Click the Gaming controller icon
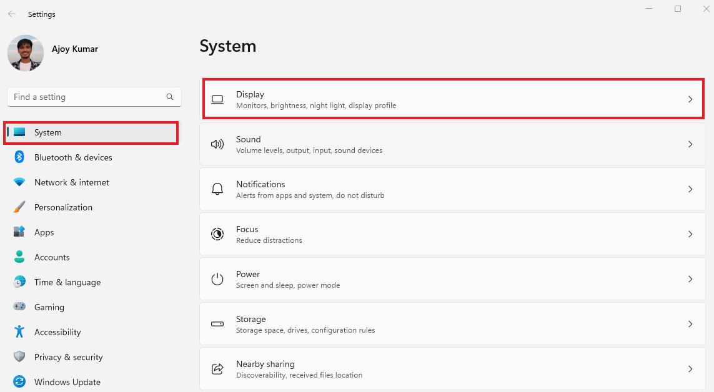Viewport: 714px width, 392px height. [x=19, y=307]
